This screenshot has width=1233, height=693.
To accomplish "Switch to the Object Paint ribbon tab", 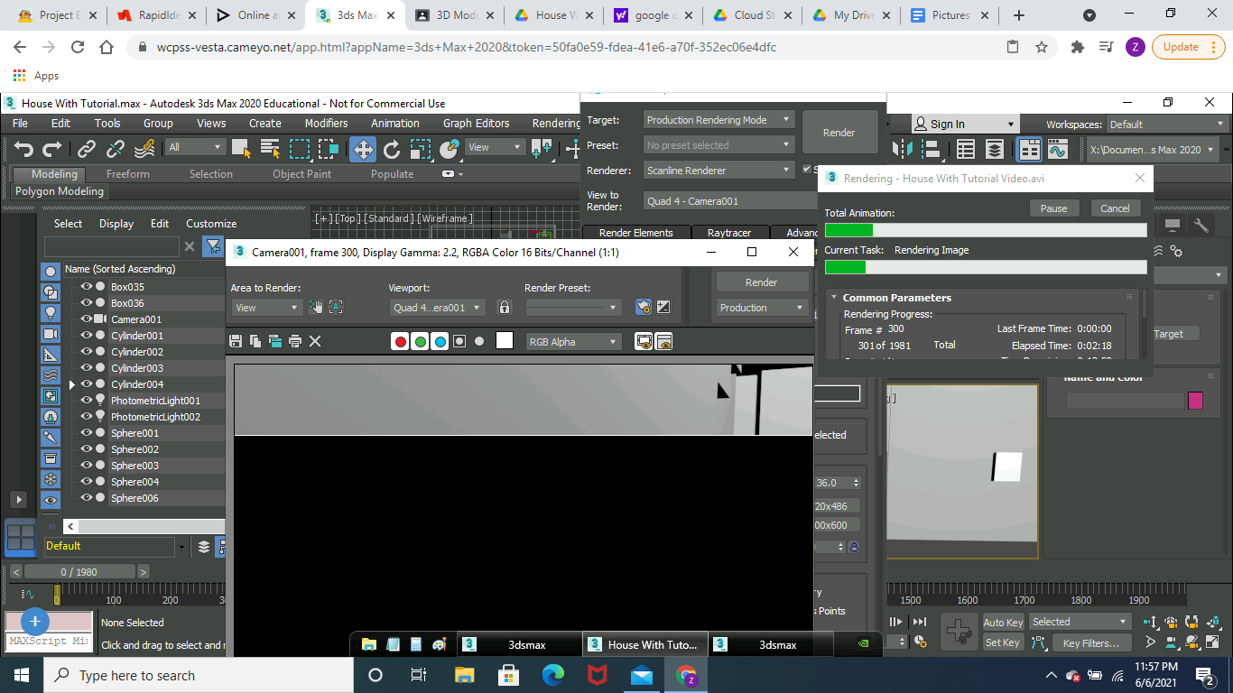I will click(301, 174).
